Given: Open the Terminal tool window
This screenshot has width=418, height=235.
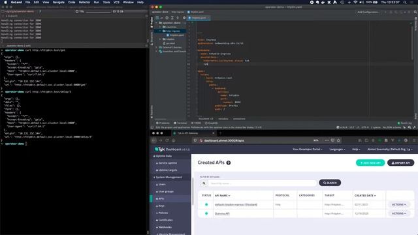Looking at the screenshot, I should pyautogui.click(x=180, y=123).
